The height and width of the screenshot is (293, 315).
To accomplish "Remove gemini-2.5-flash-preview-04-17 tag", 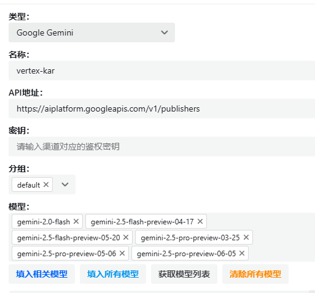I will coord(200,221).
